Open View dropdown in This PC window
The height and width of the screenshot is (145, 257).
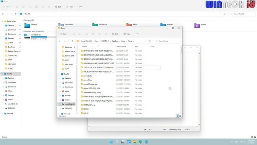pyautogui.click(x=71, y=7)
